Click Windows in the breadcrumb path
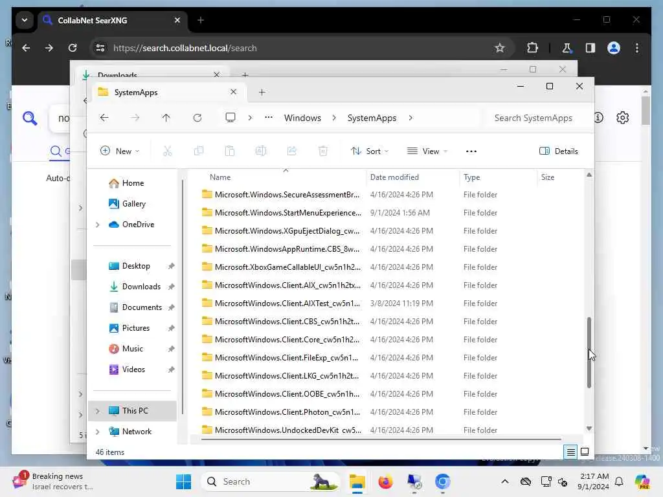 [302, 118]
